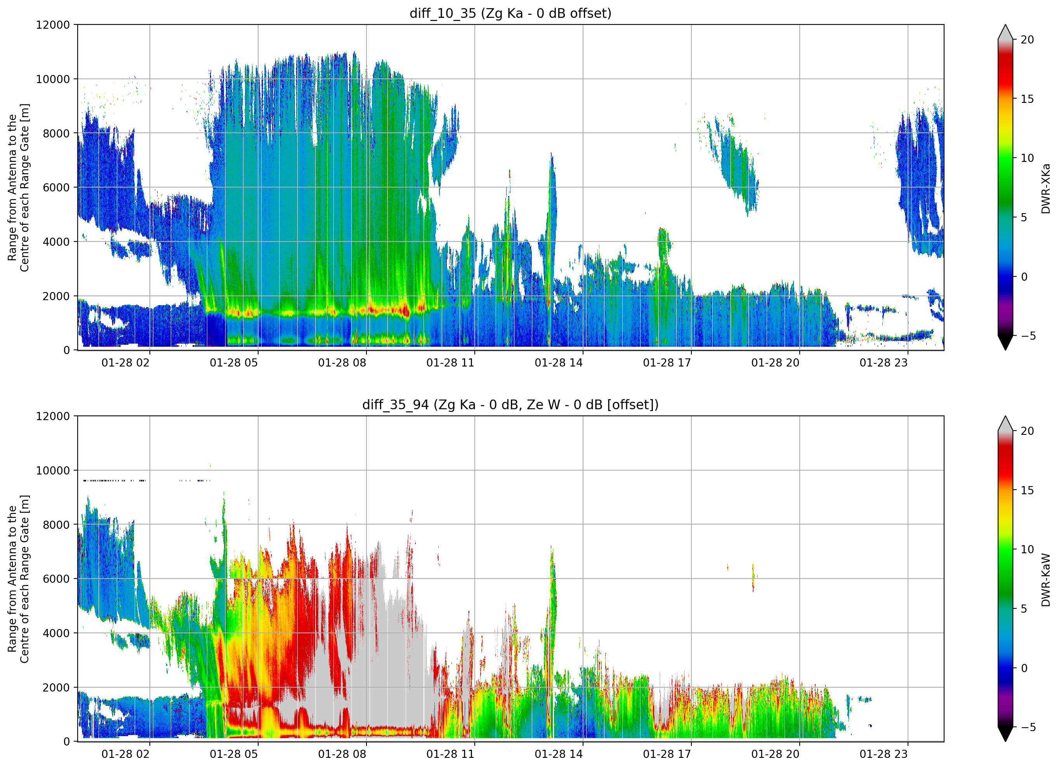1059x768 pixels.
Task: Click the "5" tick on the DWR-XKa colorbar
Action: [x=1024, y=217]
